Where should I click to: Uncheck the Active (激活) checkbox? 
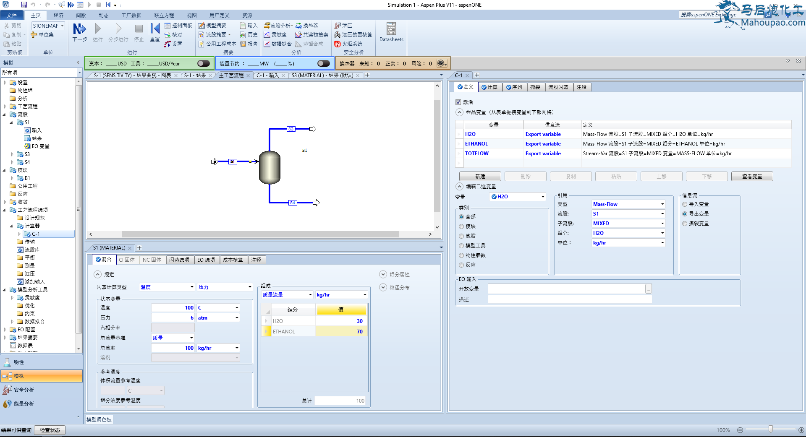[458, 102]
